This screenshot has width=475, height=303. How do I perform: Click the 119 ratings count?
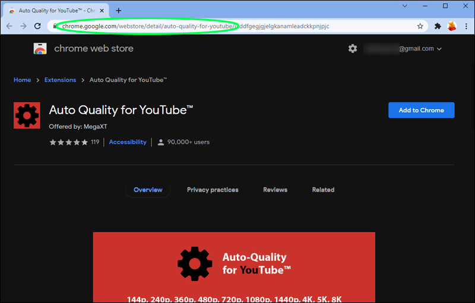95,142
